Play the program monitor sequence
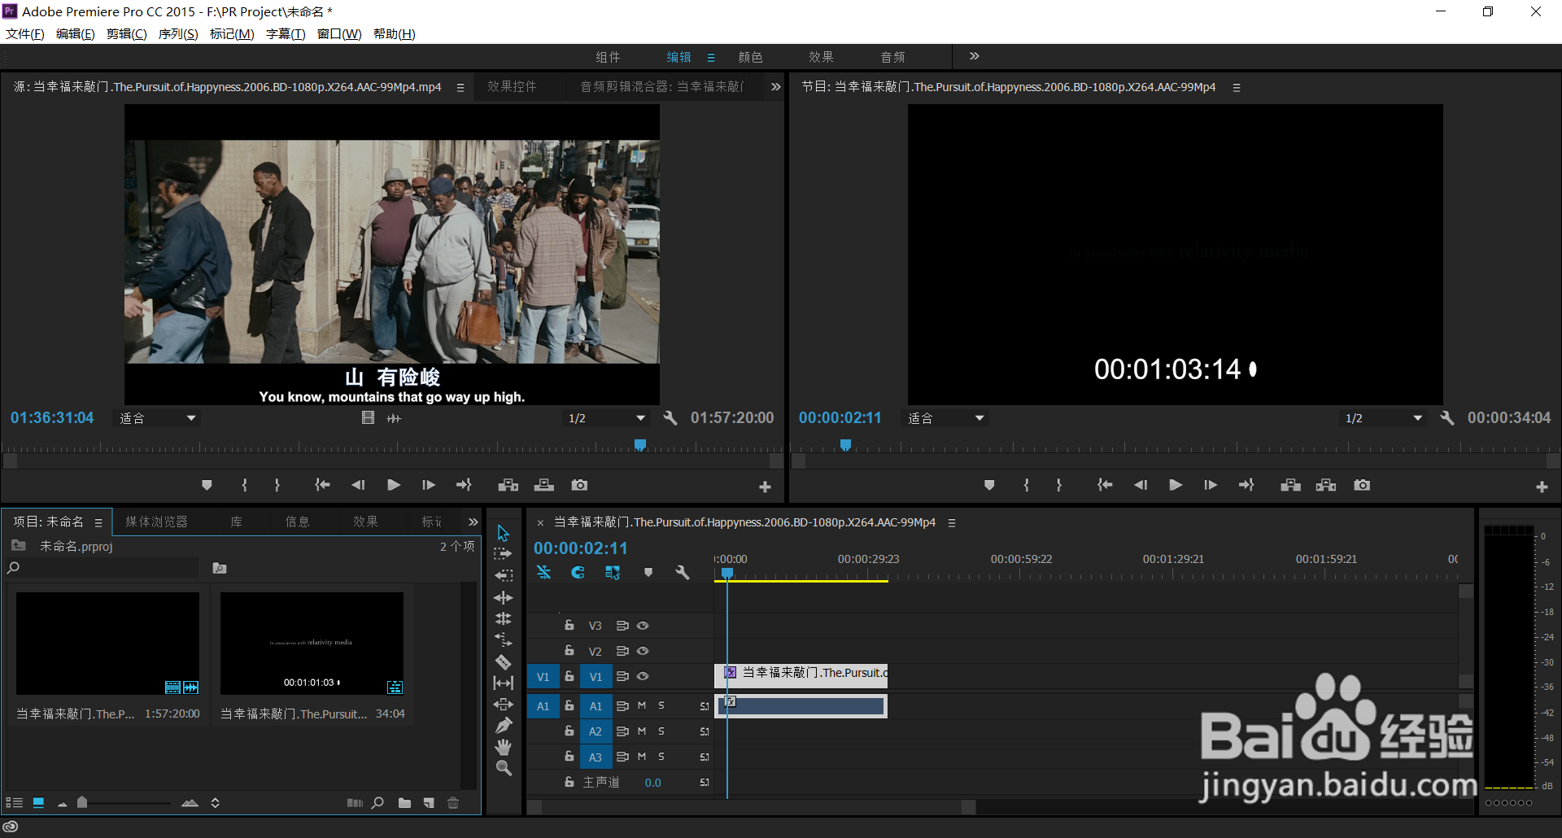The height and width of the screenshot is (838, 1562). click(x=1176, y=485)
